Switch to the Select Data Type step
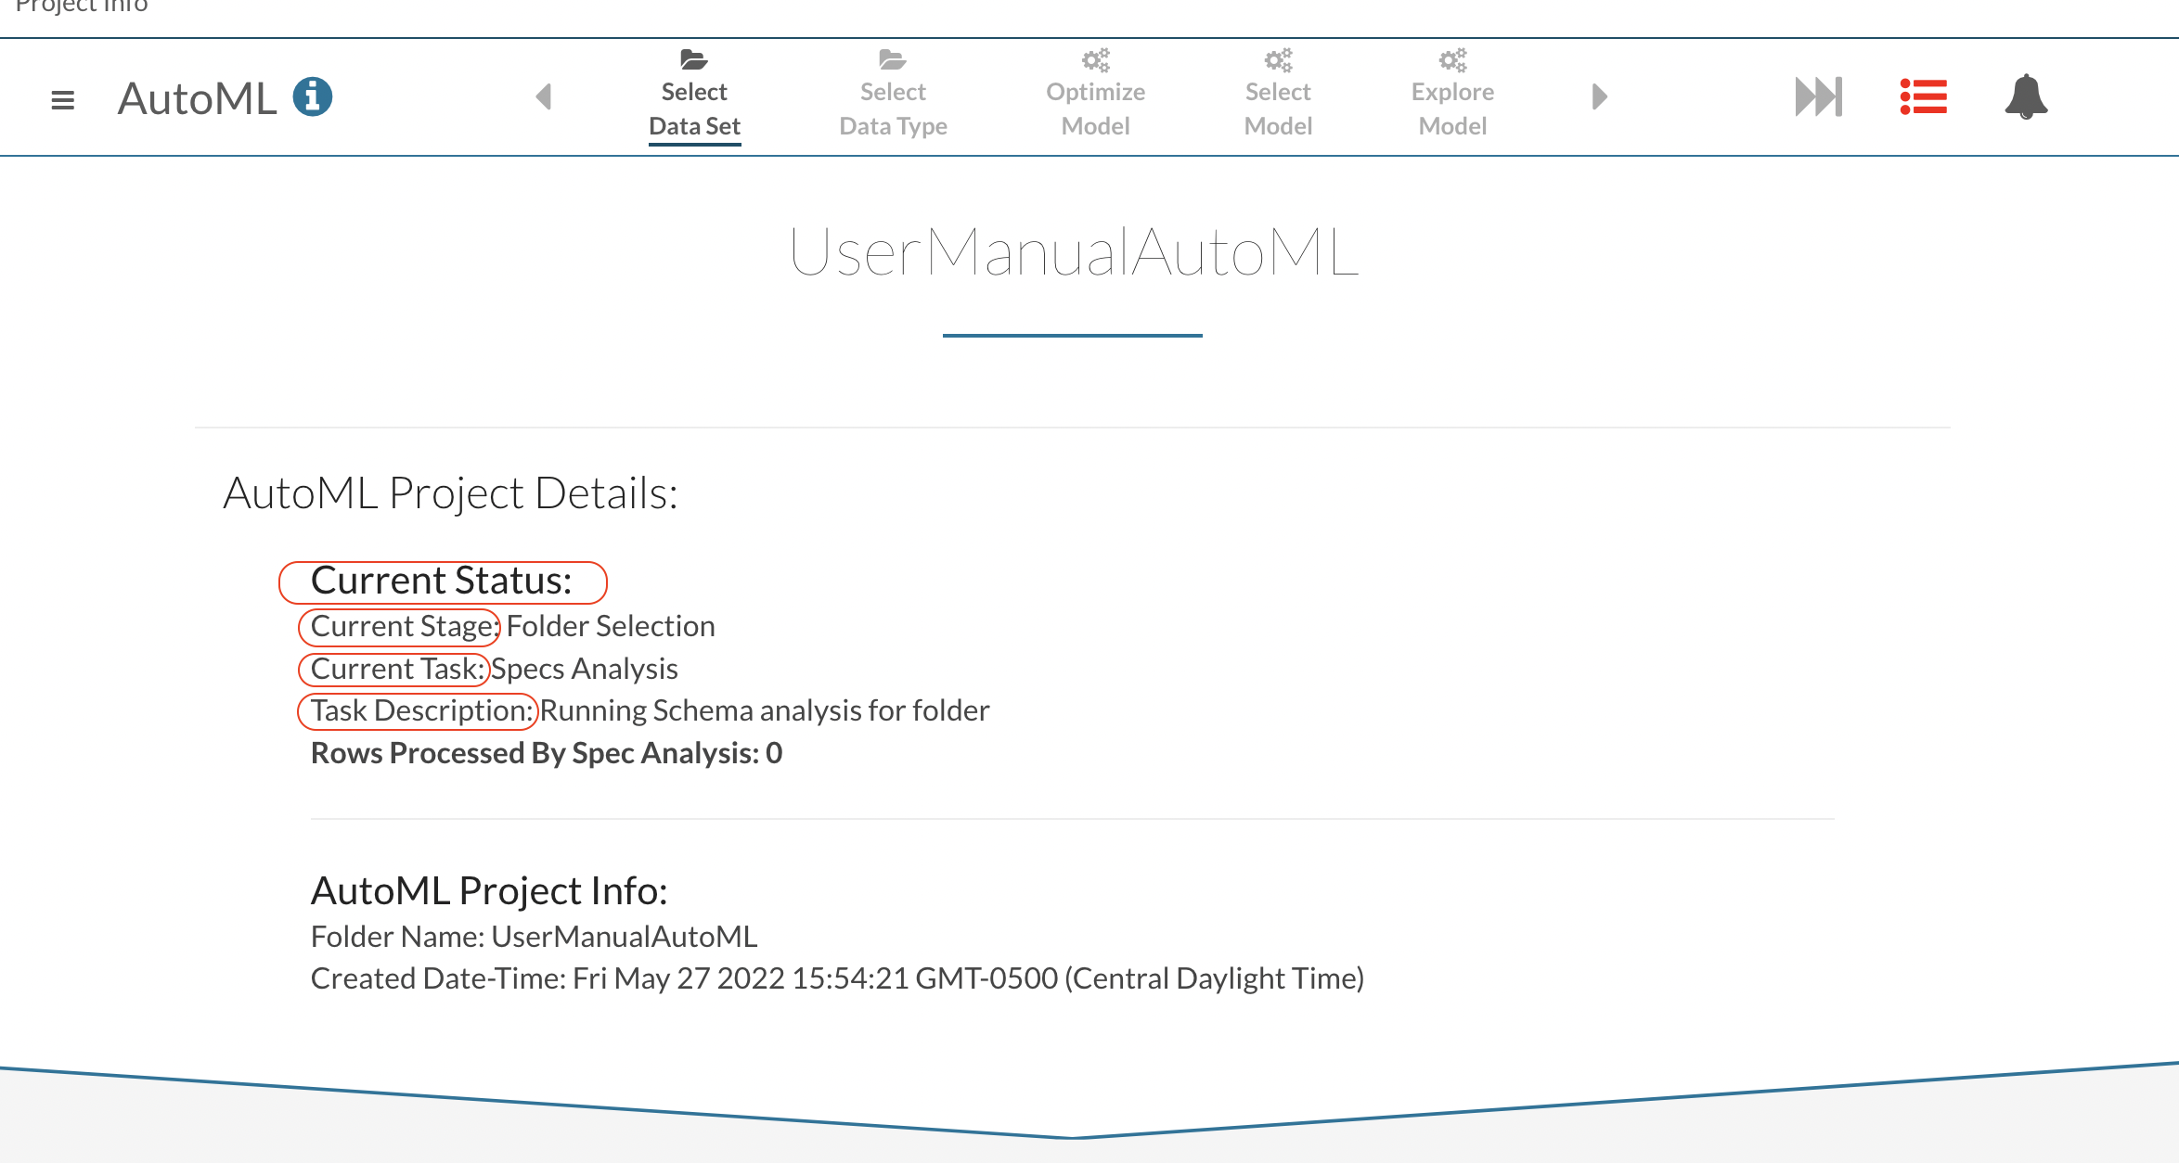The image size is (2179, 1163). pyautogui.click(x=893, y=109)
